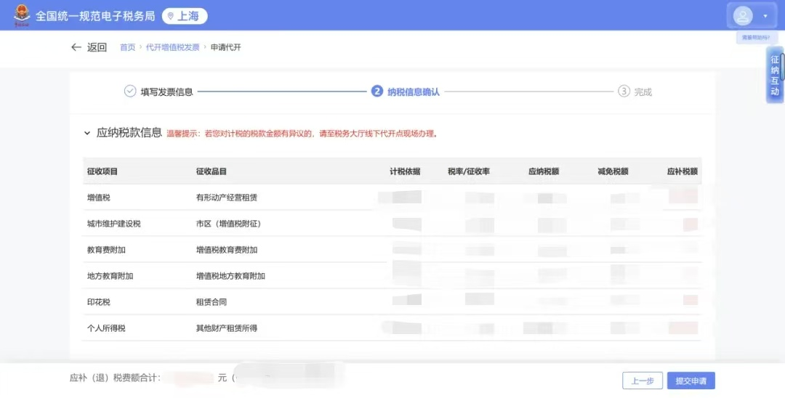Select the 城市维护建设税 row cell
This screenshot has width=785, height=398.
(113, 224)
